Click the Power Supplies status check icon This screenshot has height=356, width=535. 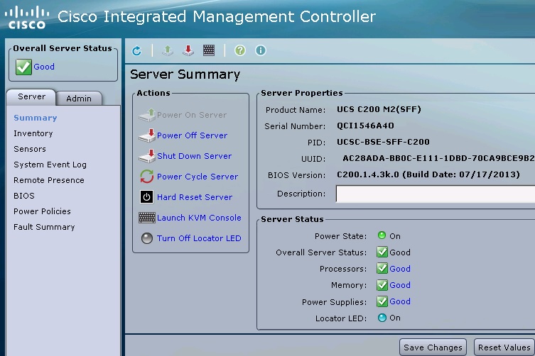pyautogui.click(x=382, y=301)
